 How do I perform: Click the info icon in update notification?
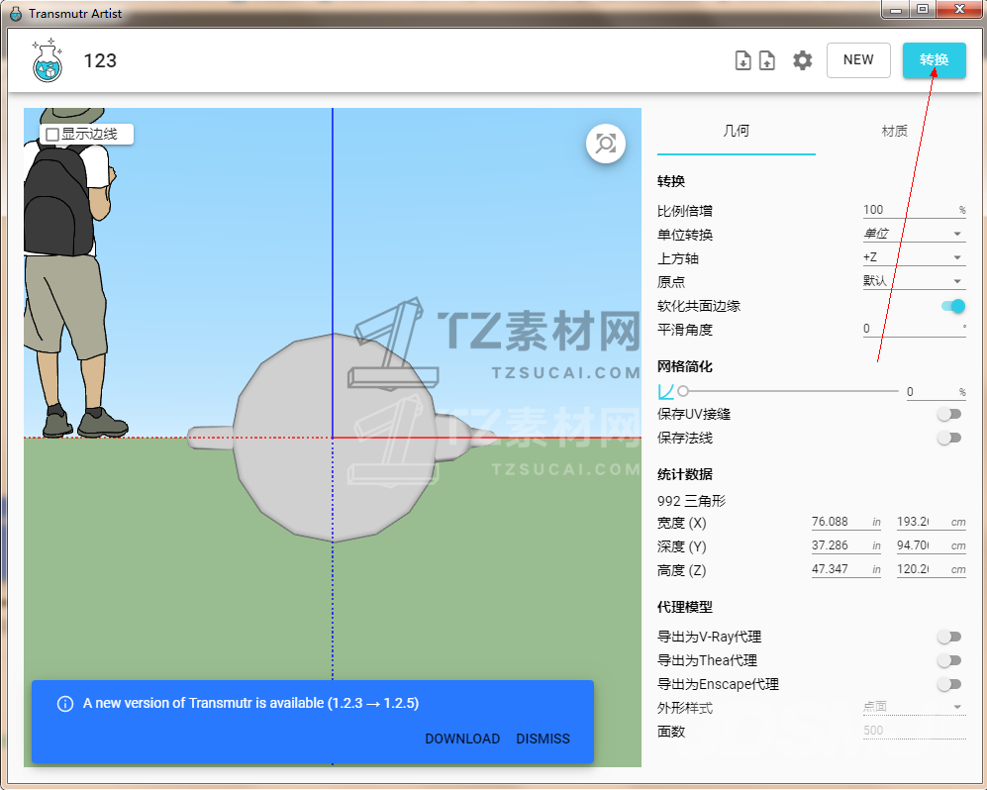64,704
